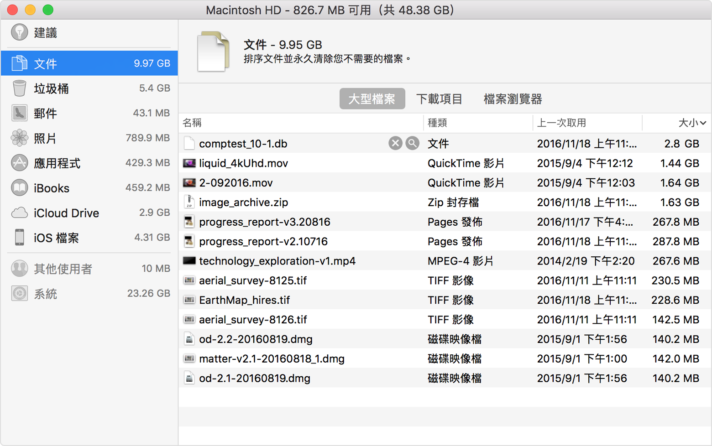Click the delete (X) icon on comptest_10-1.db
Viewport: 712px width, 446px height.
[x=395, y=143]
